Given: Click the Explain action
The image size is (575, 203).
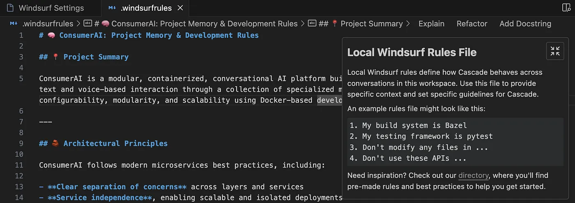Looking at the screenshot, I should pyautogui.click(x=431, y=24).
